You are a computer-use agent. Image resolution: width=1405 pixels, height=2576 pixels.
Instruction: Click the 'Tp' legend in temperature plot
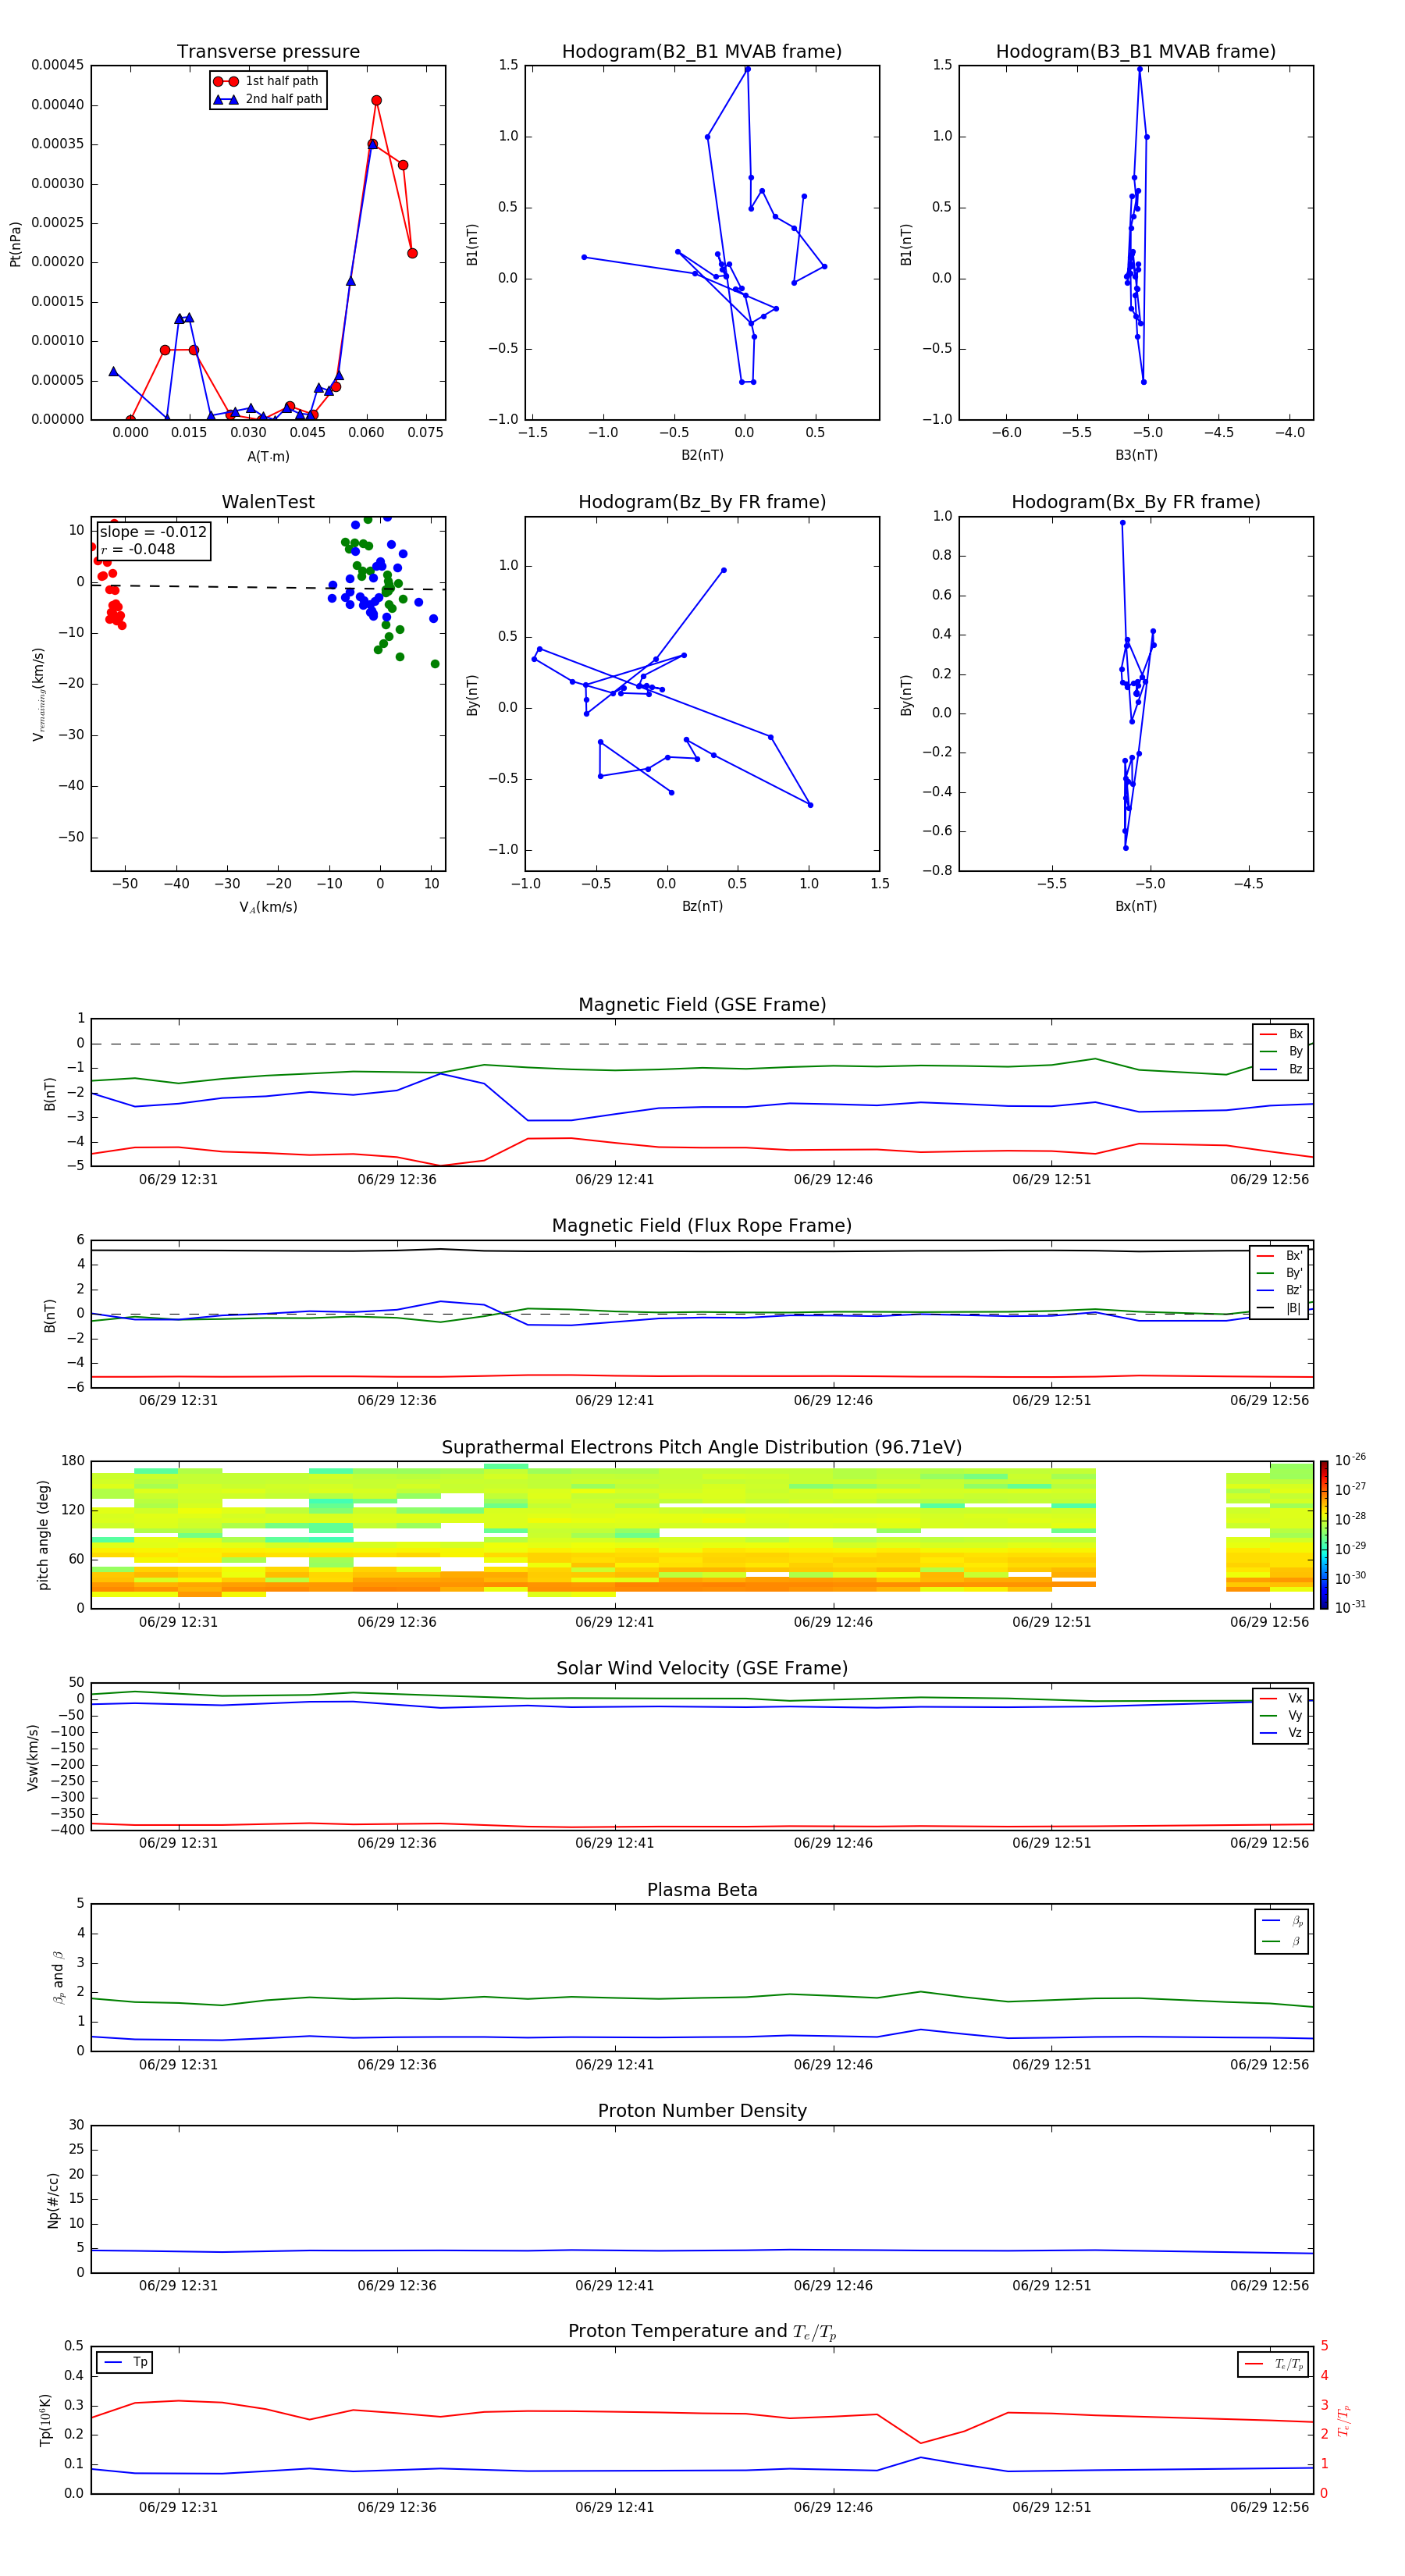[125, 2363]
